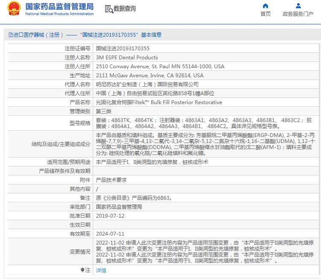Click the national emblem logo
The image size is (321, 280).
[x=14, y=8]
